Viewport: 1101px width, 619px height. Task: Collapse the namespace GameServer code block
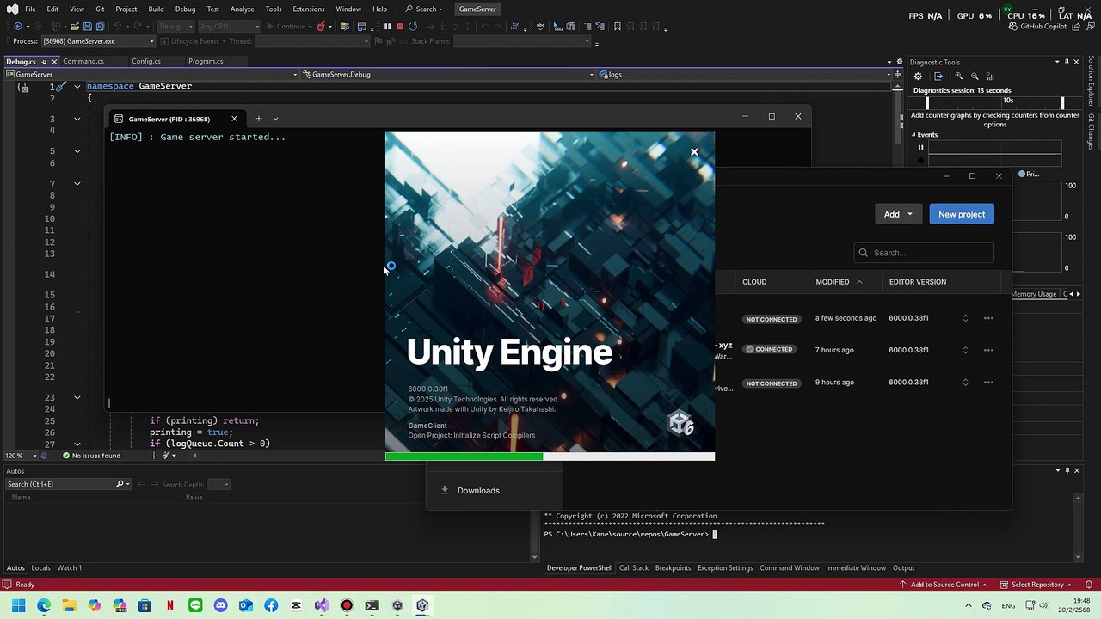pyautogui.click(x=77, y=86)
